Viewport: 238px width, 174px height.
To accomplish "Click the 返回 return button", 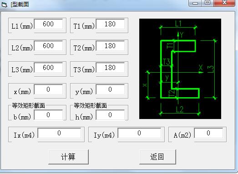I will pyautogui.click(x=157, y=157).
